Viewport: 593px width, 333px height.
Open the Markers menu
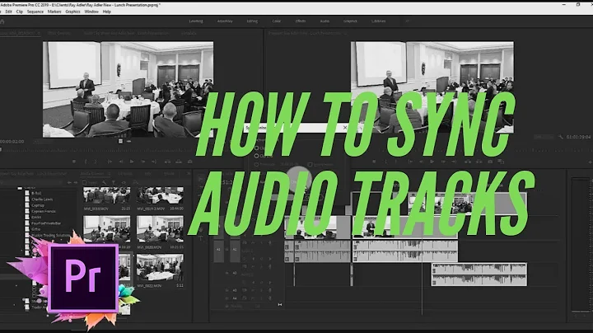point(54,12)
